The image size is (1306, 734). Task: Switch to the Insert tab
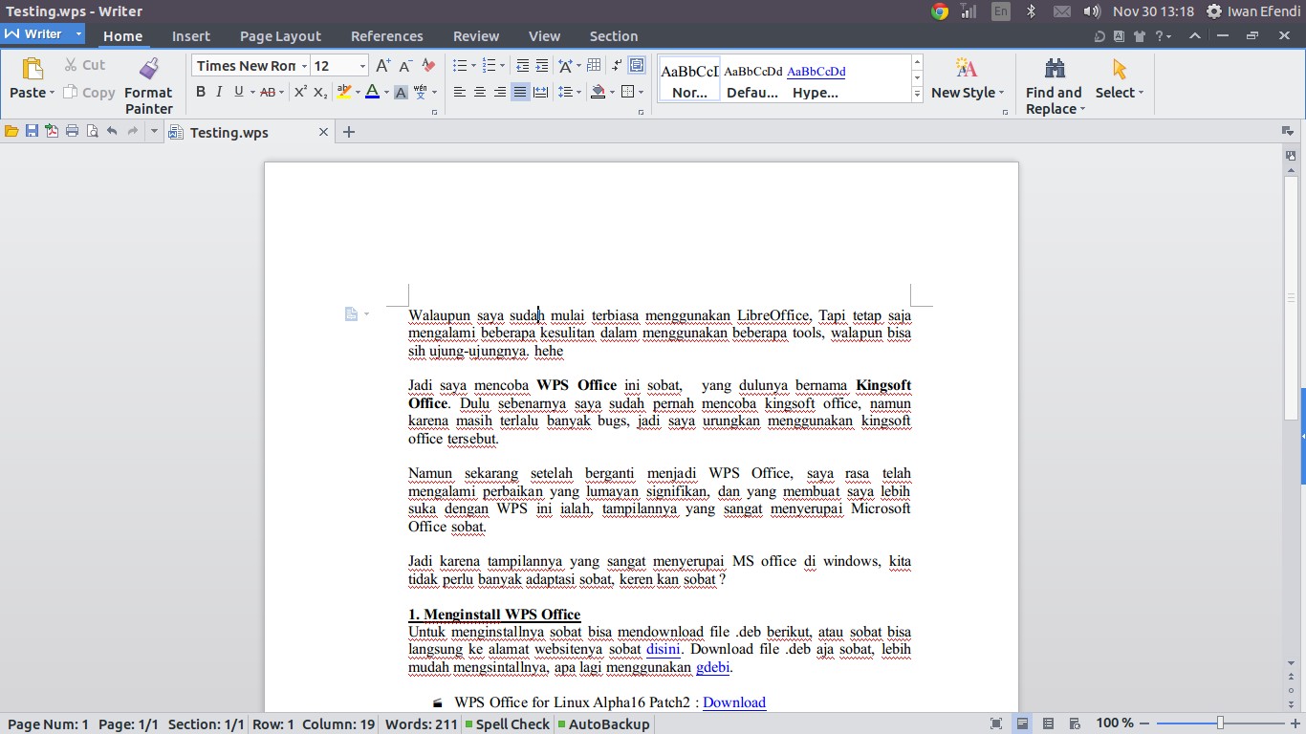pos(191,36)
